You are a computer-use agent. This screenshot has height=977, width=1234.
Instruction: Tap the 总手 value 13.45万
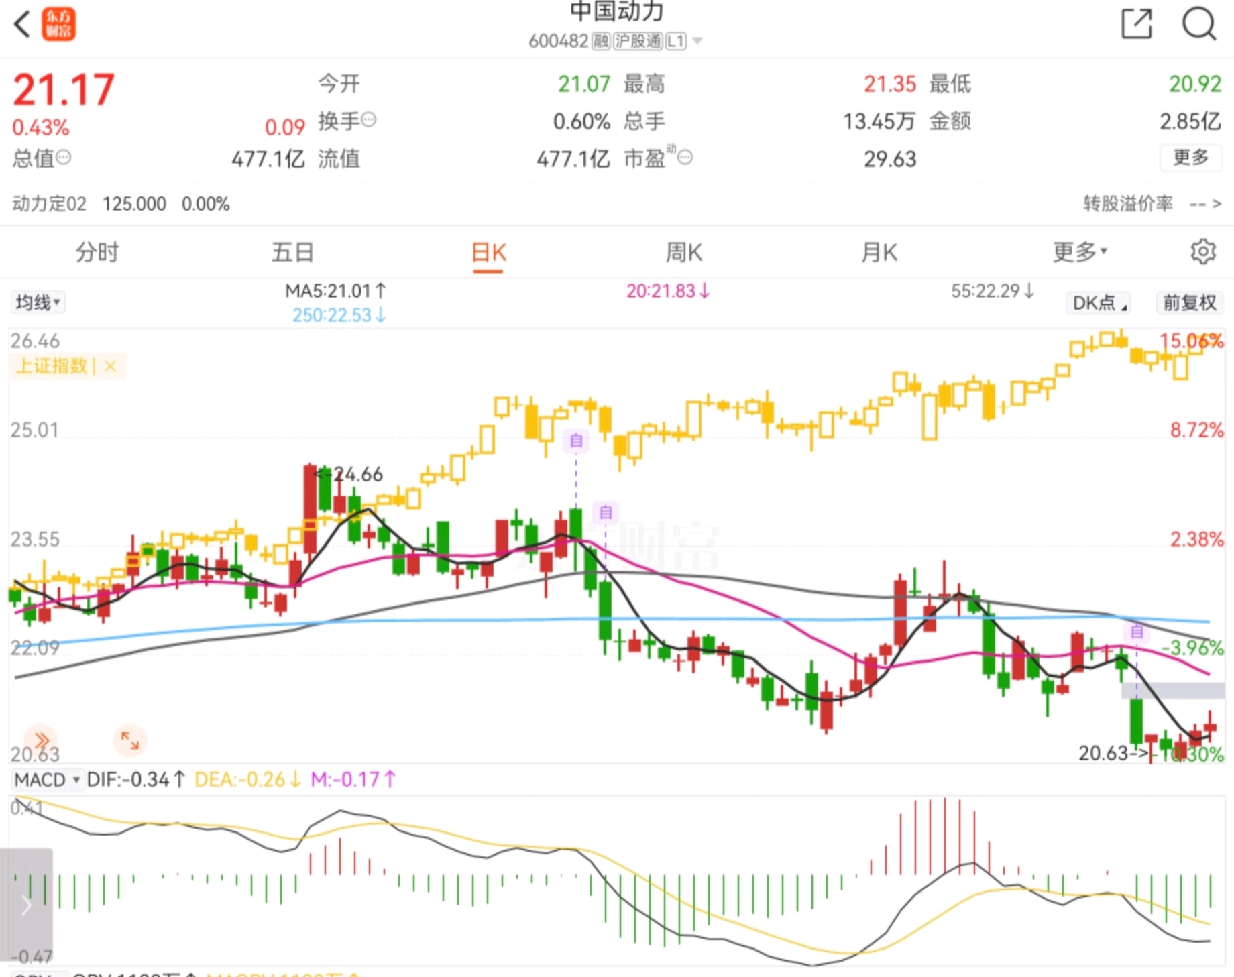879,121
